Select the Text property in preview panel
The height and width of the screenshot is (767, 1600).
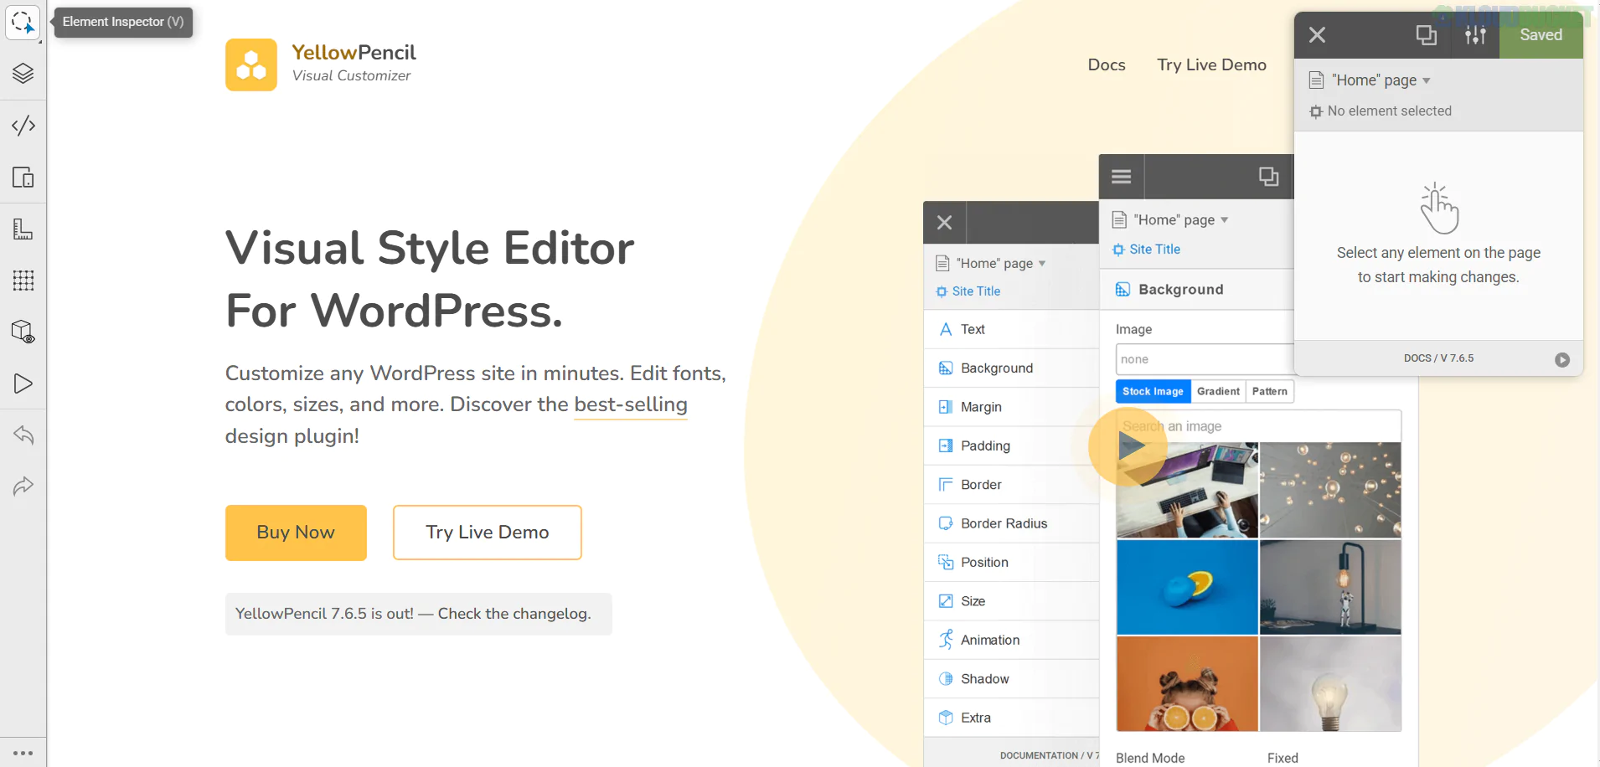(1011, 330)
